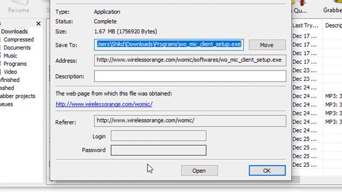Select Queues in the sidebar
Viewport: 342px width, 192px height.
[x=6, y=104]
